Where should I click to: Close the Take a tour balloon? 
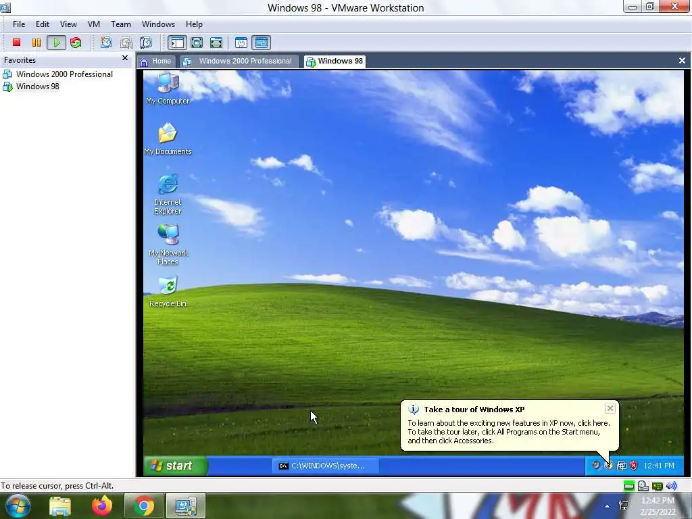point(610,408)
